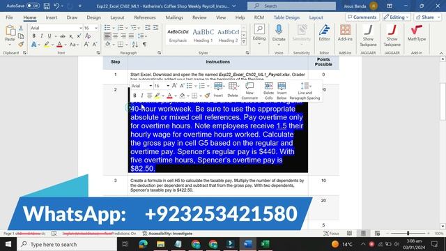Click the Dictate microphone

pyautogui.click(x=279, y=35)
